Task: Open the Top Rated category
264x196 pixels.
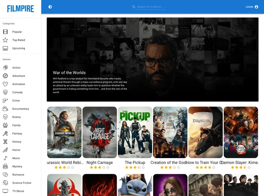Action: pyautogui.click(x=21, y=40)
